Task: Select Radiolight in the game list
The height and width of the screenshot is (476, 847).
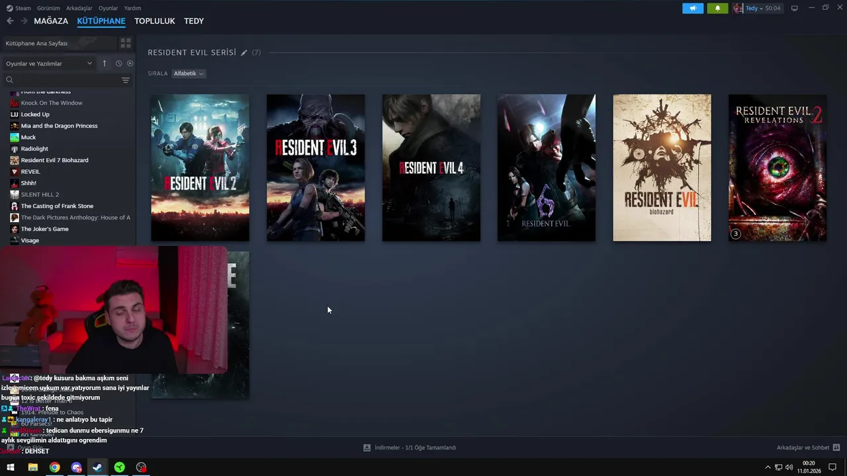Action: (x=34, y=149)
